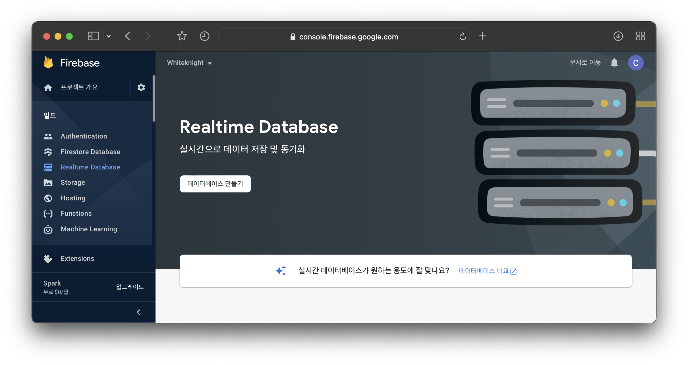Click the Storage folder icon

(x=48, y=183)
